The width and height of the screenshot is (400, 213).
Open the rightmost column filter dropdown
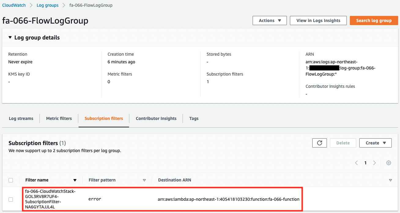[391, 180]
